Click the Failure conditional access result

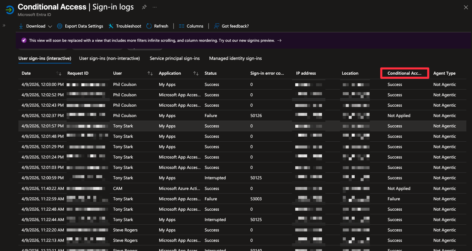point(394,199)
